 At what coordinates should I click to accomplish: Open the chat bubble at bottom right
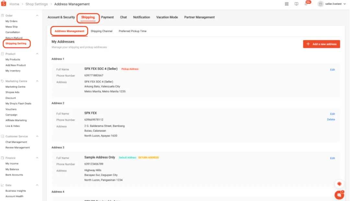[x=339, y=195]
